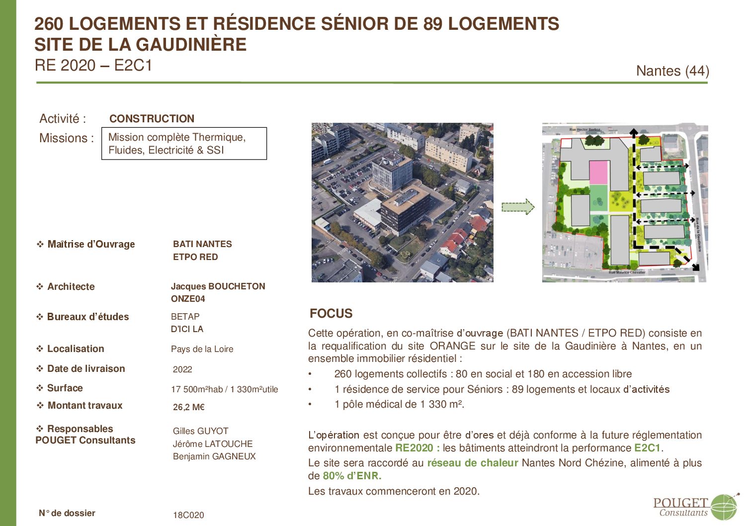This screenshot has height=526, width=744.
Task: Select the Les travaux commenceront en 2020 line
Action: click(394, 492)
